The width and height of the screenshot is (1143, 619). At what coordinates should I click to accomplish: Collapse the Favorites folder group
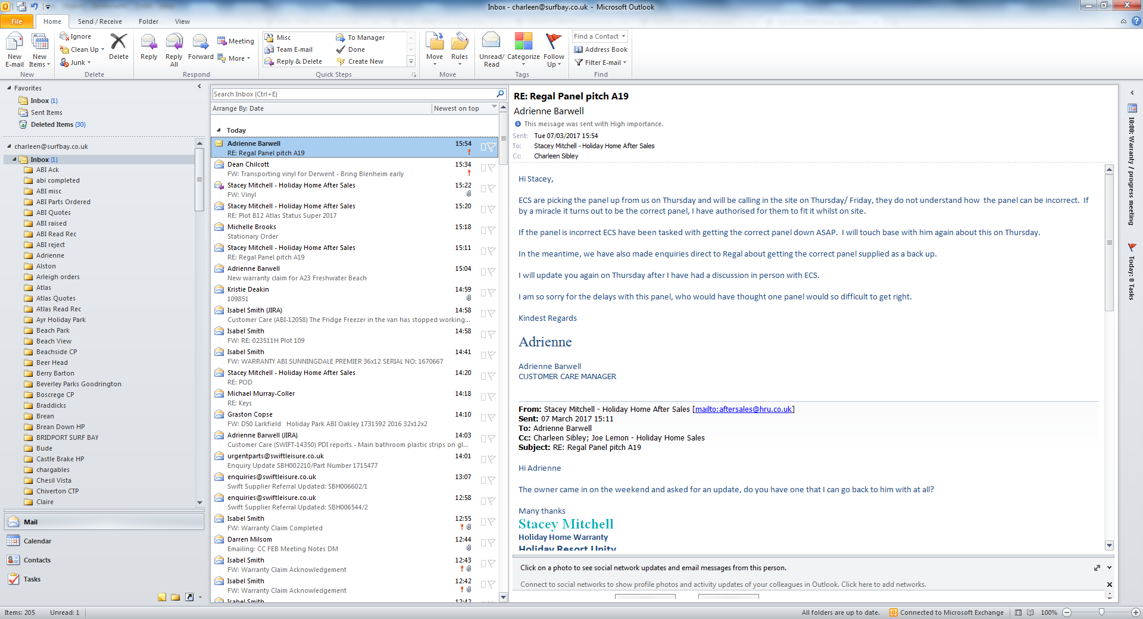[x=9, y=88]
